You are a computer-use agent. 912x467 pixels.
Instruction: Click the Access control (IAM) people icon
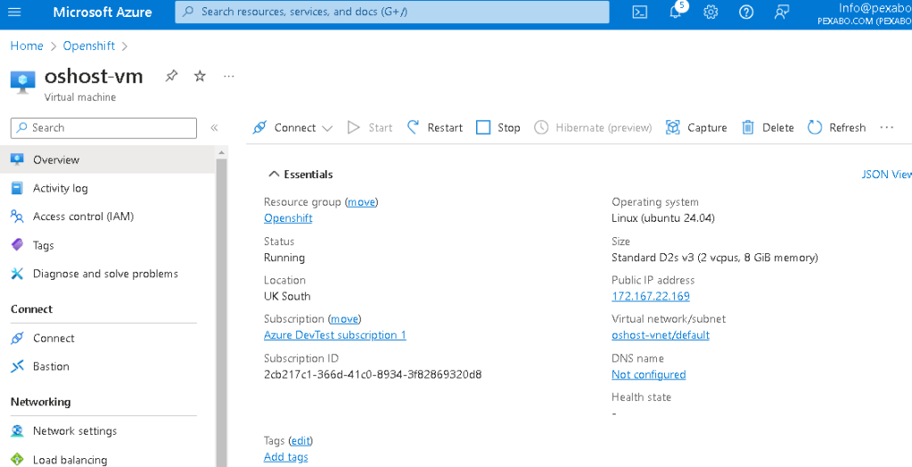click(18, 217)
